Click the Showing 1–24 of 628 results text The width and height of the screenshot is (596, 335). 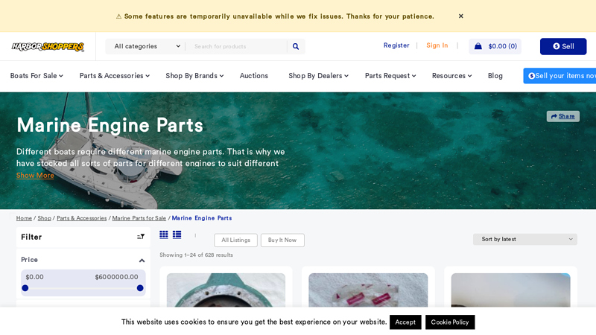(196, 255)
